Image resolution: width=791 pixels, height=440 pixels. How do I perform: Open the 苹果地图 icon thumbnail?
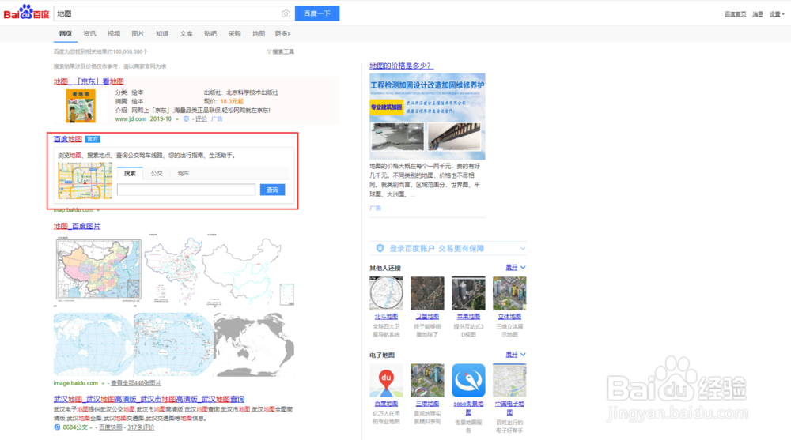(x=468, y=293)
